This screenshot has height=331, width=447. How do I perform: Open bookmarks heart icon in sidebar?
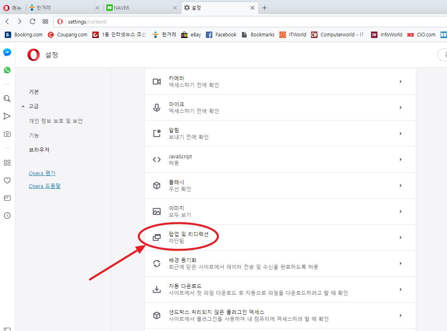click(x=7, y=180)
